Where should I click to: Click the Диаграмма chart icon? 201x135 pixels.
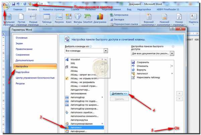100,18
